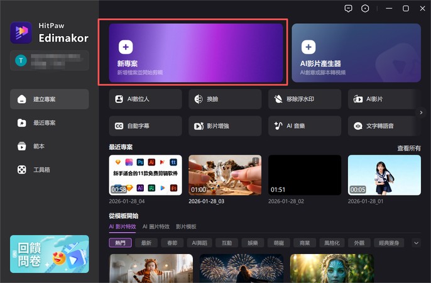Screen dimensions: 431x283
Task: Open the AI影片產生器 card
Action: [356, 53]
